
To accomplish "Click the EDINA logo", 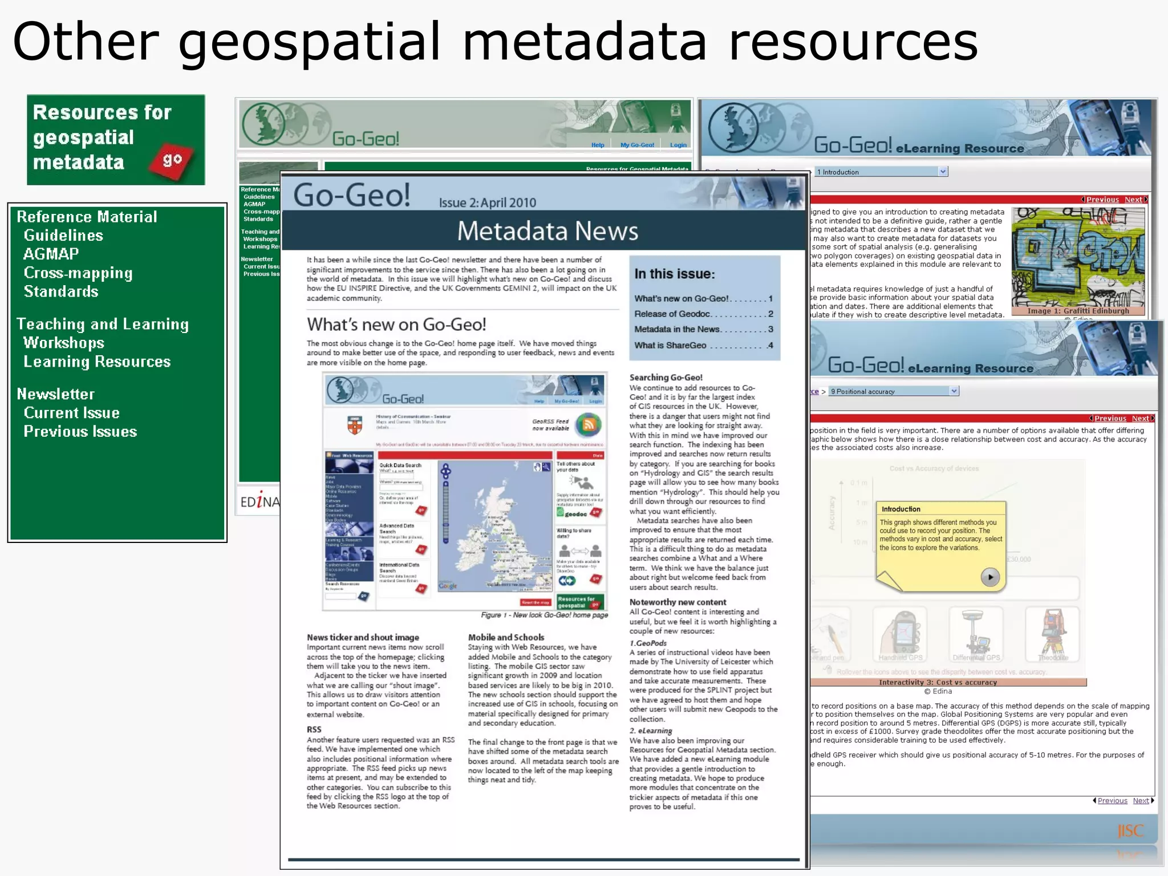I will [260, 502].
